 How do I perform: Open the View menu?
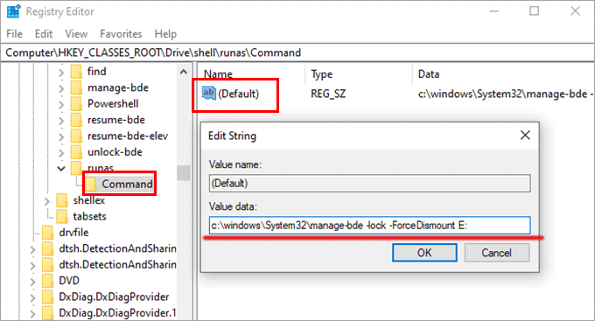click(76, 34)
